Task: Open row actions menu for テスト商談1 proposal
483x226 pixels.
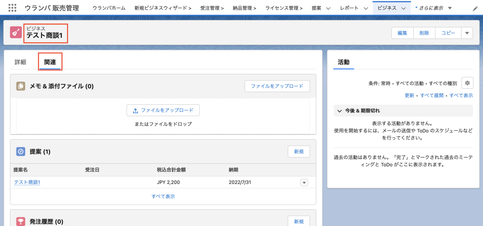Action: tap(304, 183)
